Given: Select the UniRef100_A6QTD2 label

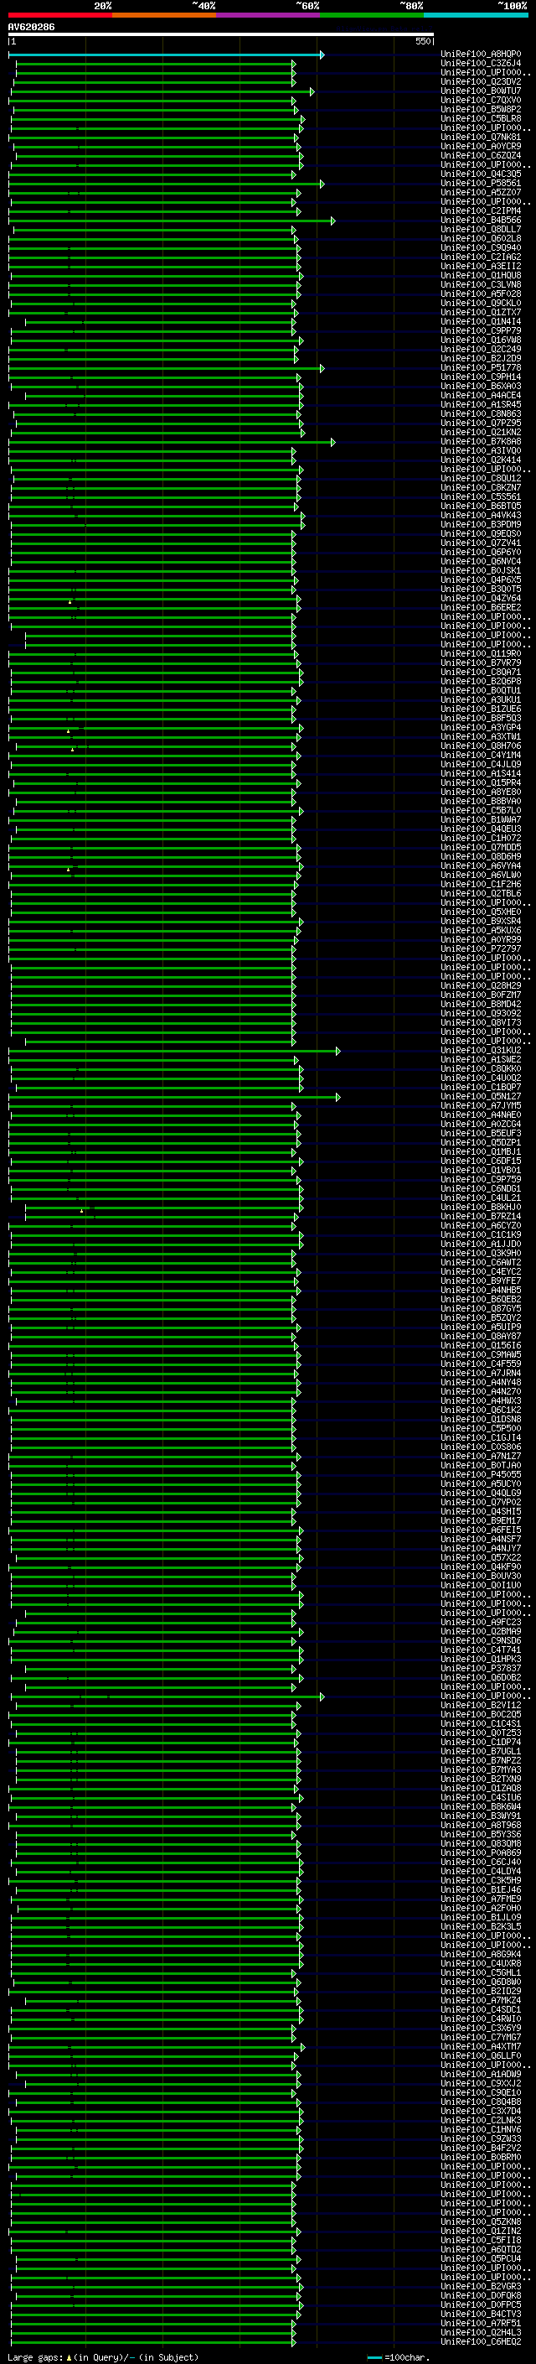Looking at the screenshot, I should pyautogui.click(x=481, y=2249).
